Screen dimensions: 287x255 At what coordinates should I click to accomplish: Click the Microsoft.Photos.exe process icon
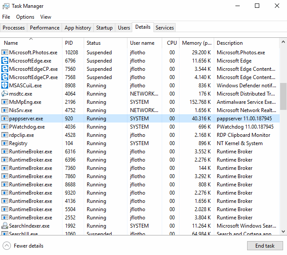coord(5,53)
